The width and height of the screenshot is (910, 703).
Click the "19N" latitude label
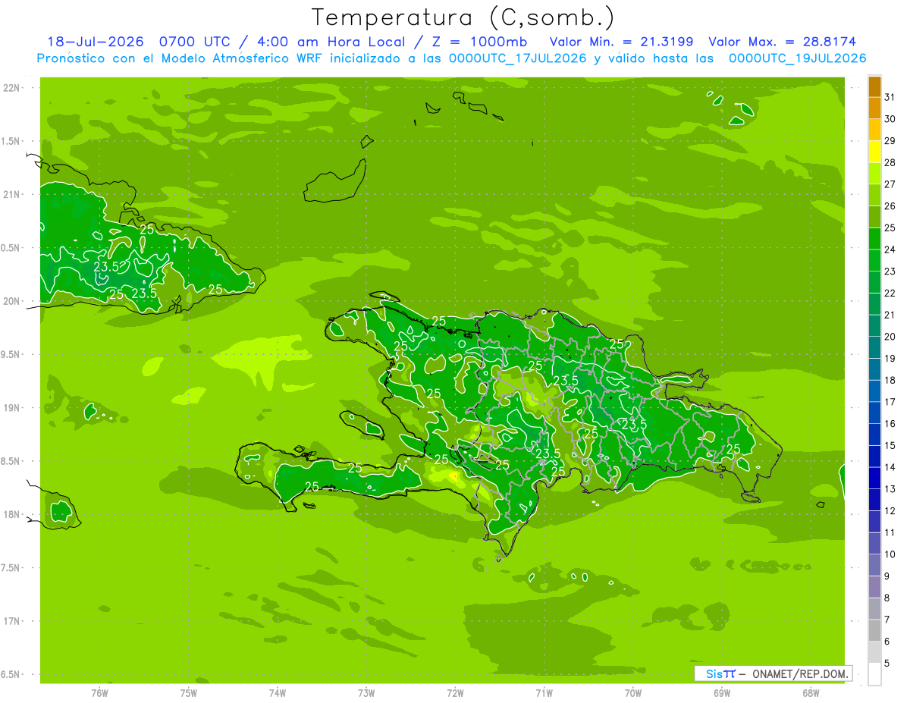pos(12,408)
